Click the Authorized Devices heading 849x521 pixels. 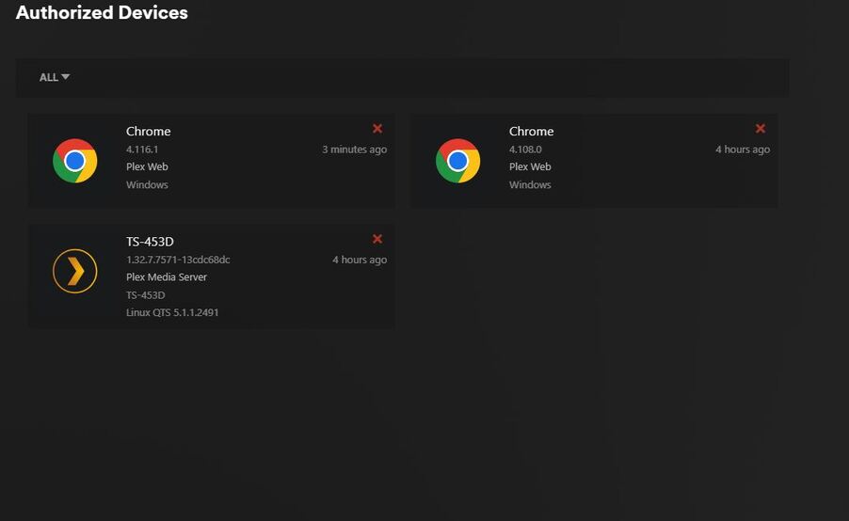coord(102,12)
